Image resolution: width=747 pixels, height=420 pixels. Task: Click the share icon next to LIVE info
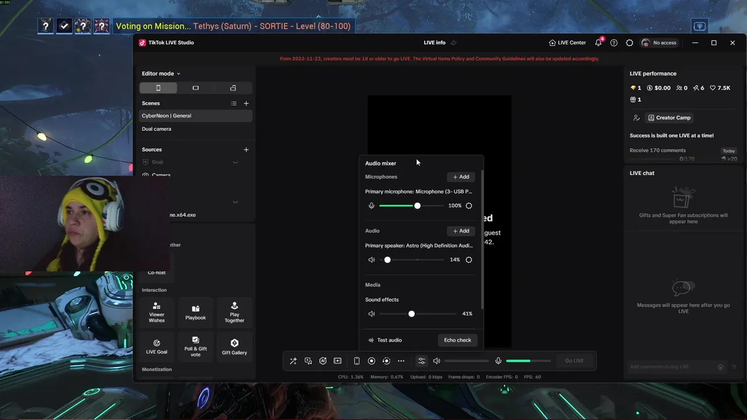click(453, 43)
